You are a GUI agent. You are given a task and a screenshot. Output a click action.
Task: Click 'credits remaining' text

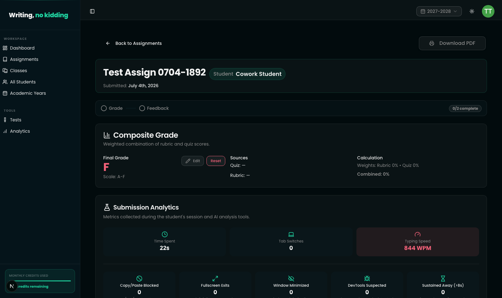pos(33,286)
